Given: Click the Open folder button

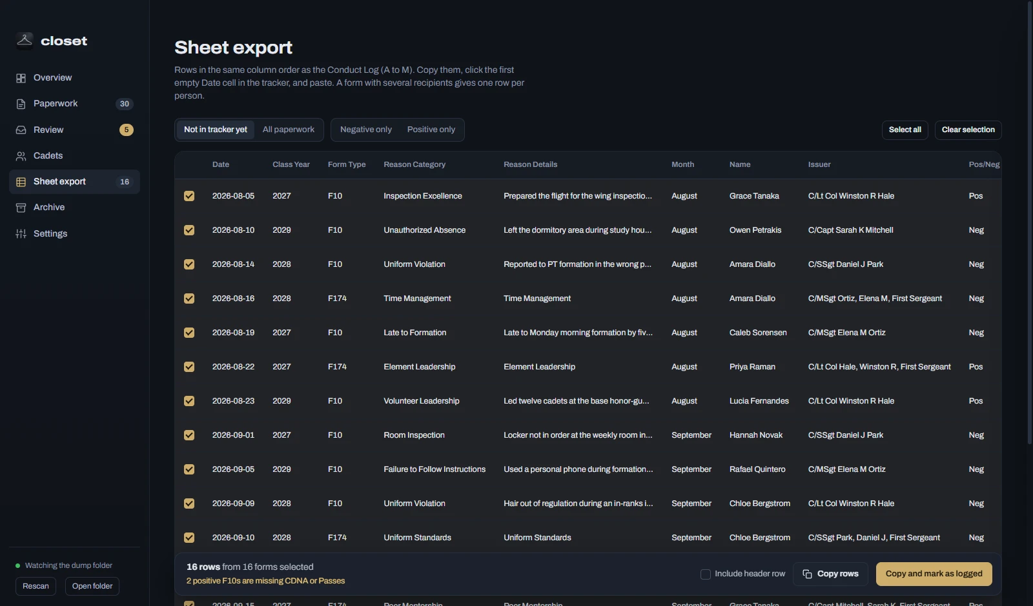Looking at the screenshot, I should [x=92, y=586].
